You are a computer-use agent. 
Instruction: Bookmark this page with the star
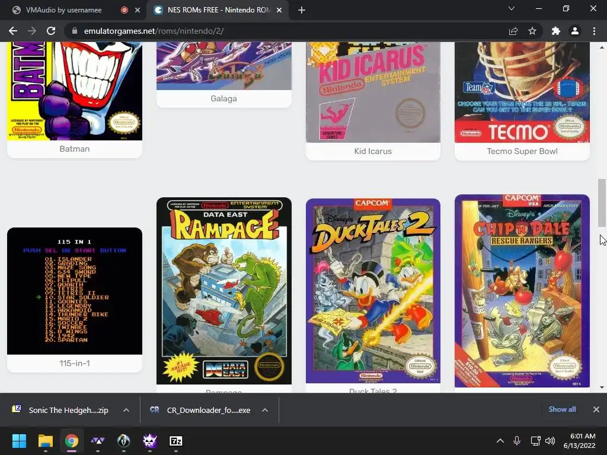tap(532, 31)
